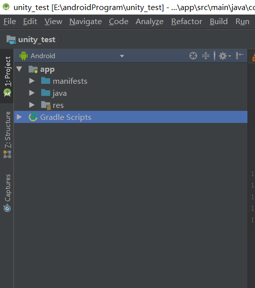Select the app module row
255x288 pixels.
[x=131, y=69]
